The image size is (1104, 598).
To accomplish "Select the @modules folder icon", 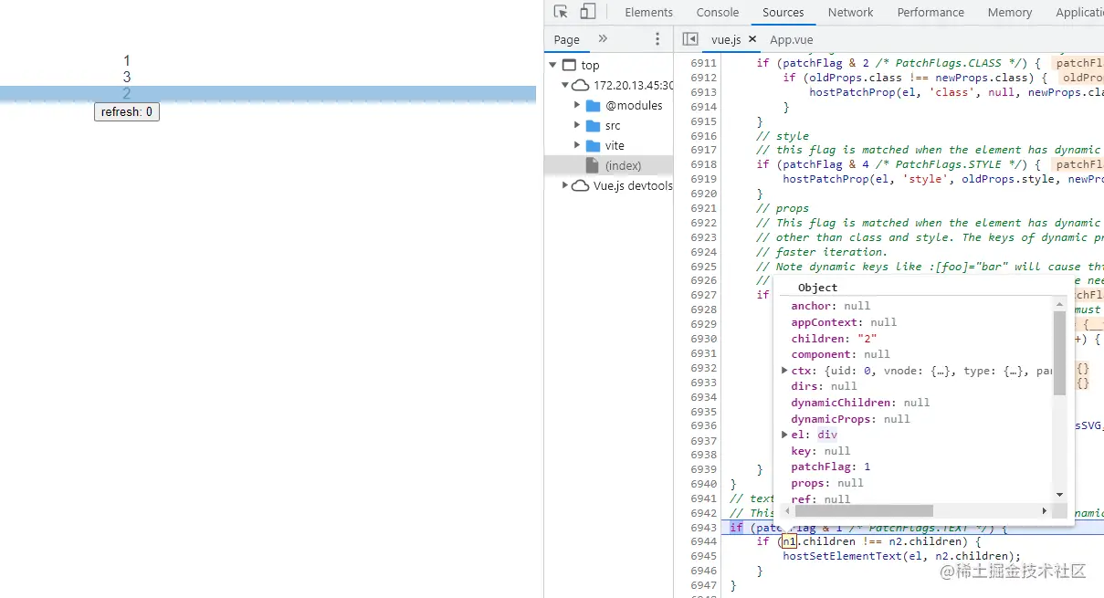I will pyautogui.click(x=593, y=105).
